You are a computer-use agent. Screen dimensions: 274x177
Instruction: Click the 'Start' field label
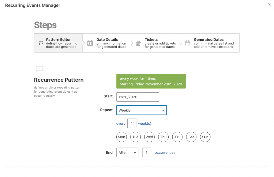click(x=108, y=96)
